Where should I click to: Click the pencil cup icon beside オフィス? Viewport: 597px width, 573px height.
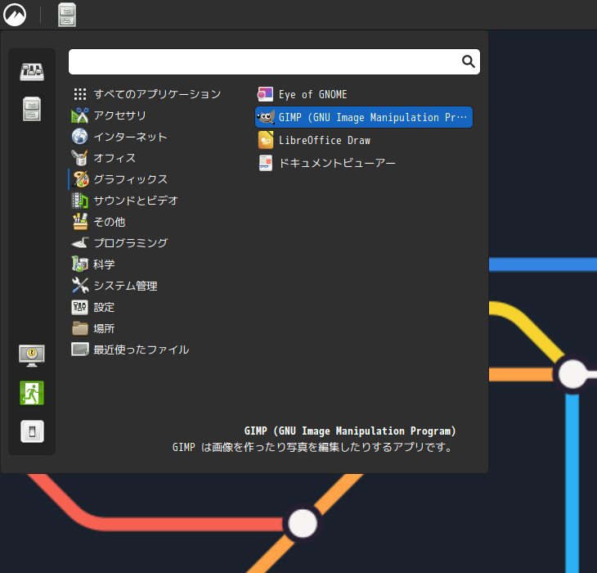click(x=80, y=158)
